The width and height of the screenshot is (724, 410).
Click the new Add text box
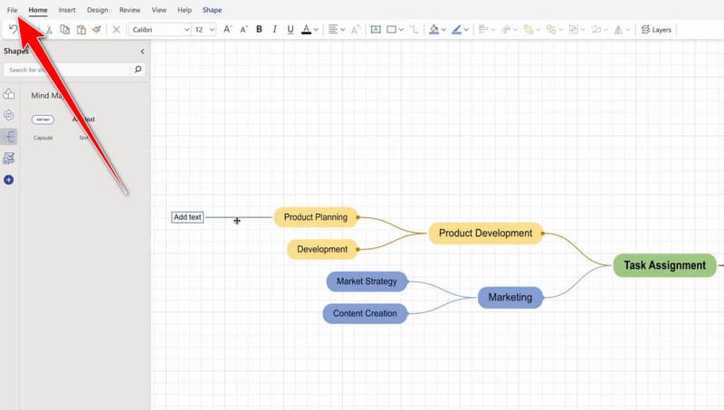coord(187,217)
